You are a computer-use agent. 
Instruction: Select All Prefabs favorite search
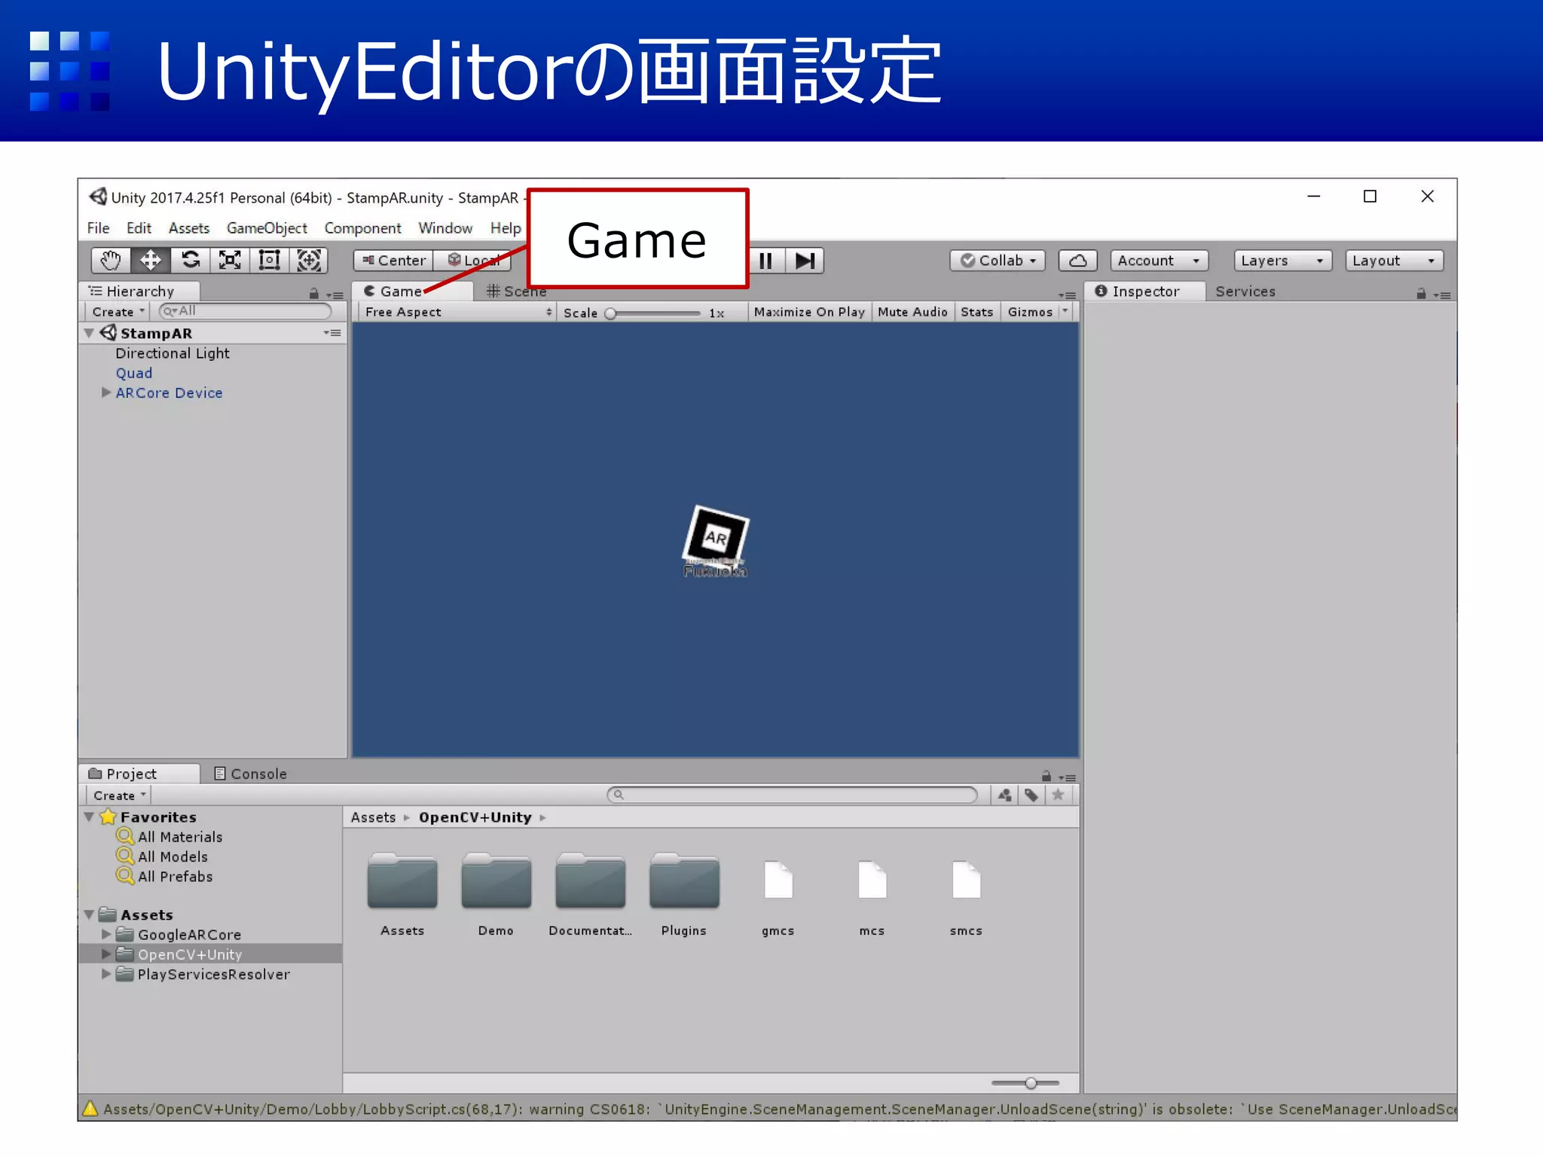(x=175, y=876)
